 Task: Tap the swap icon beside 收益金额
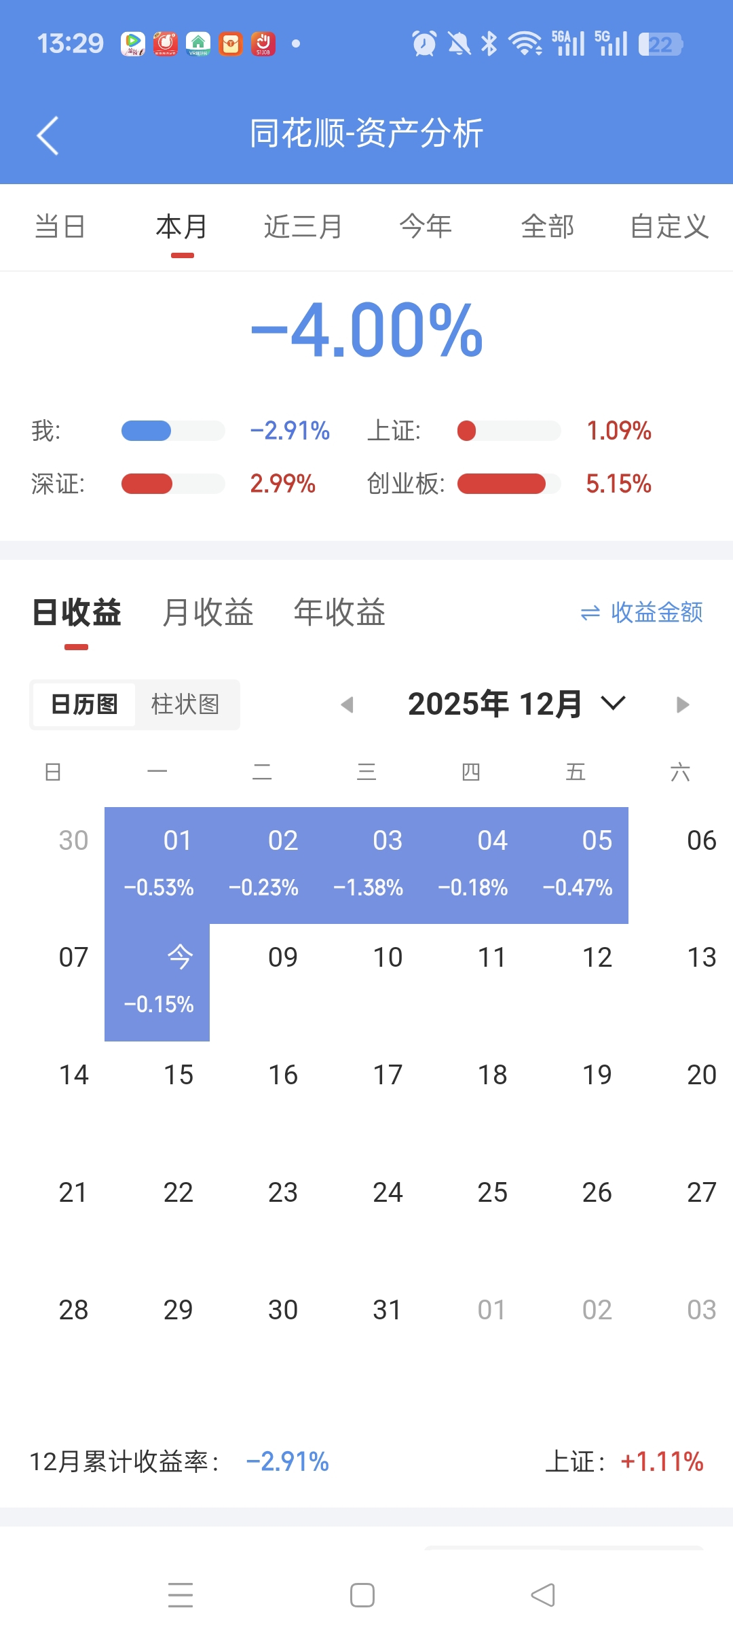[590, 613]
